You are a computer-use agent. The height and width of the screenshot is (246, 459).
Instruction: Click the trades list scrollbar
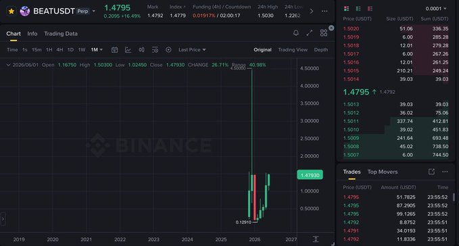click(454, 197)
